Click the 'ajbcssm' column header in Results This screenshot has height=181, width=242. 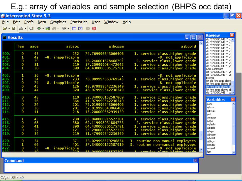tap(116, 47)
